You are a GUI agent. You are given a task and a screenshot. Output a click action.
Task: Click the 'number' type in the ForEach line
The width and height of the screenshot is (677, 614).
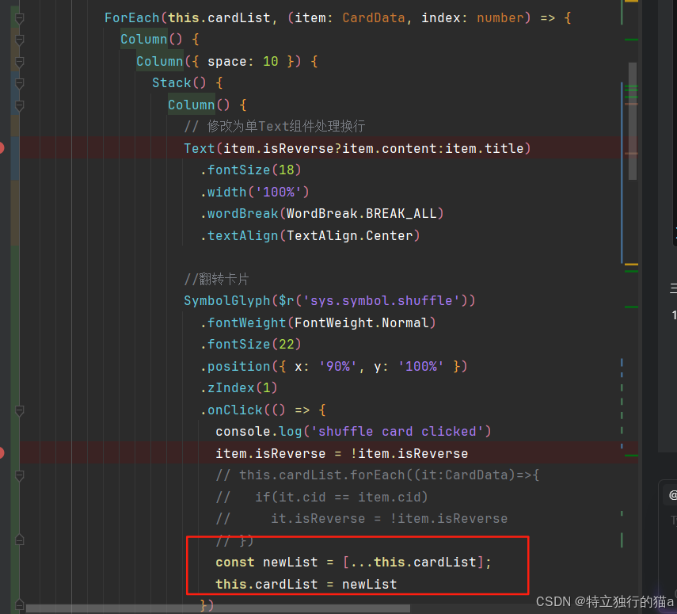click(500, 17)
